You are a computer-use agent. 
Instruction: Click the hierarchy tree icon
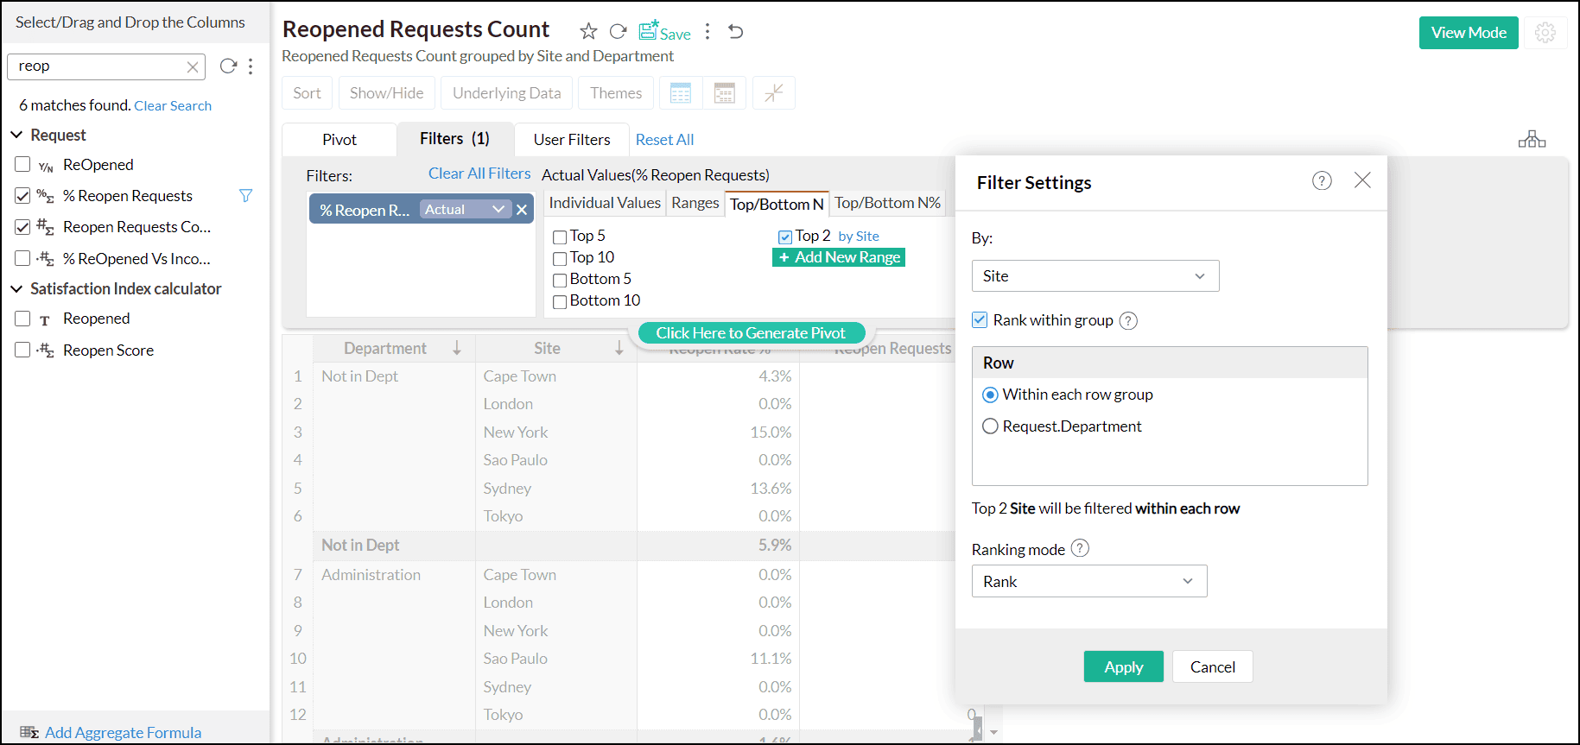click(x=1532, y=139)
